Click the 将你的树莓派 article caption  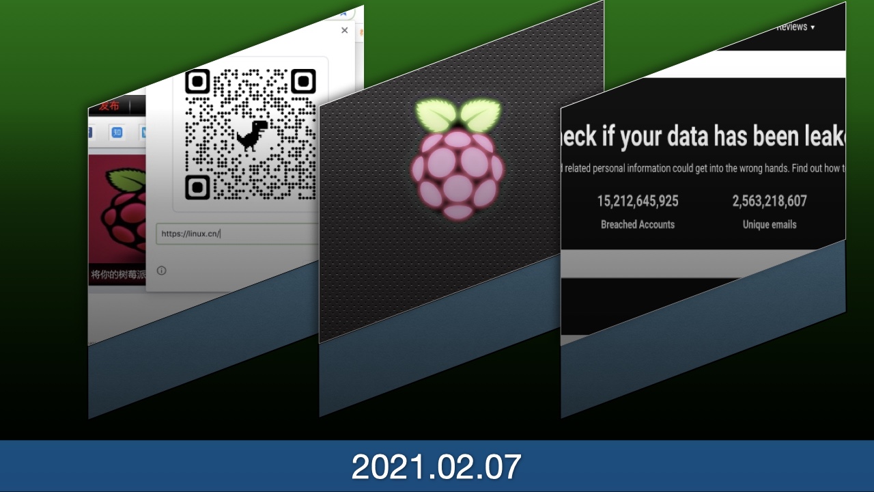(x=117, y=275)
